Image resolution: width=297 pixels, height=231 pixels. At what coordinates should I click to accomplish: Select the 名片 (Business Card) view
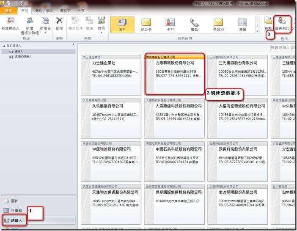122,25
